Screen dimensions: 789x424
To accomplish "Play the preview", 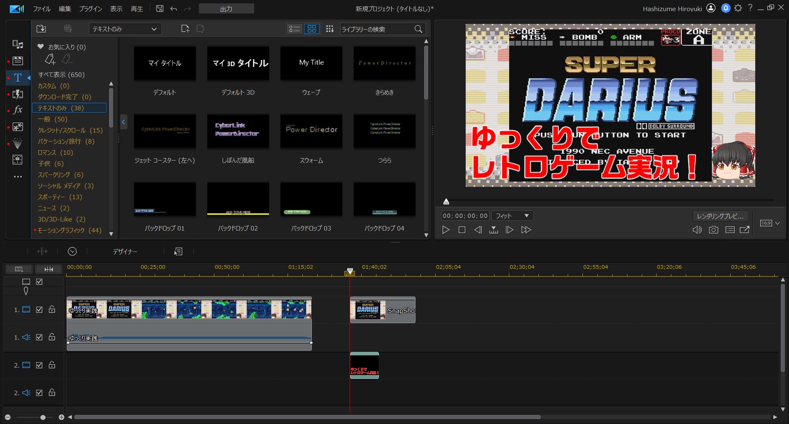I will coord(446,230).
